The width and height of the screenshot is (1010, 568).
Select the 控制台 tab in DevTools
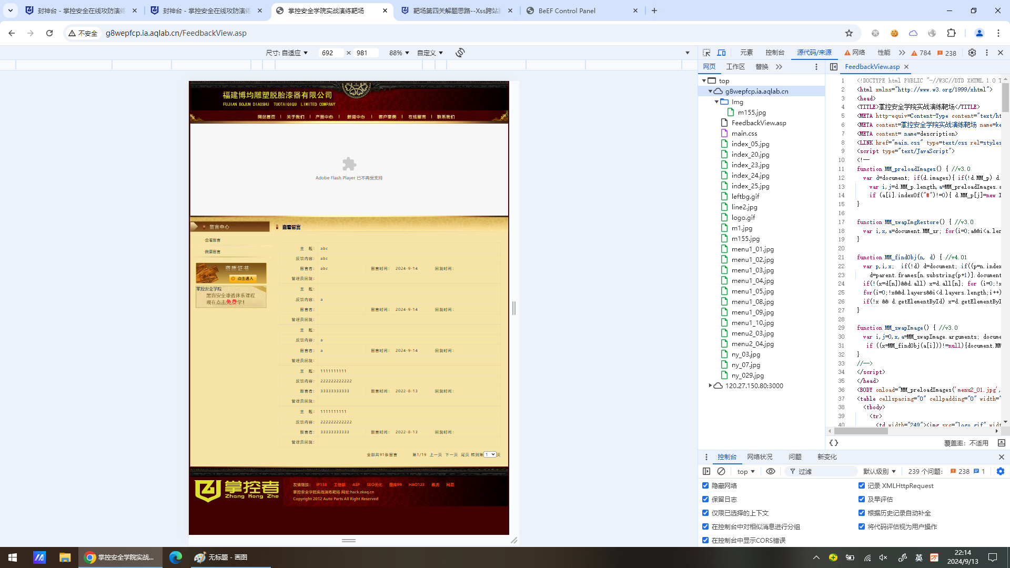coord(726,457)
